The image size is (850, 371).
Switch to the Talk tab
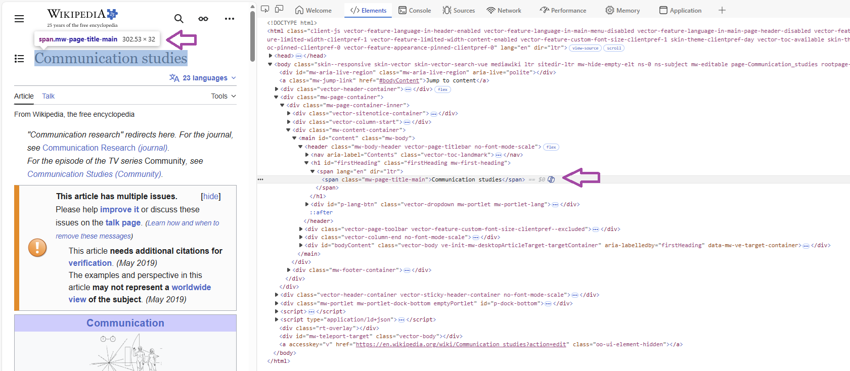[49, 96]
